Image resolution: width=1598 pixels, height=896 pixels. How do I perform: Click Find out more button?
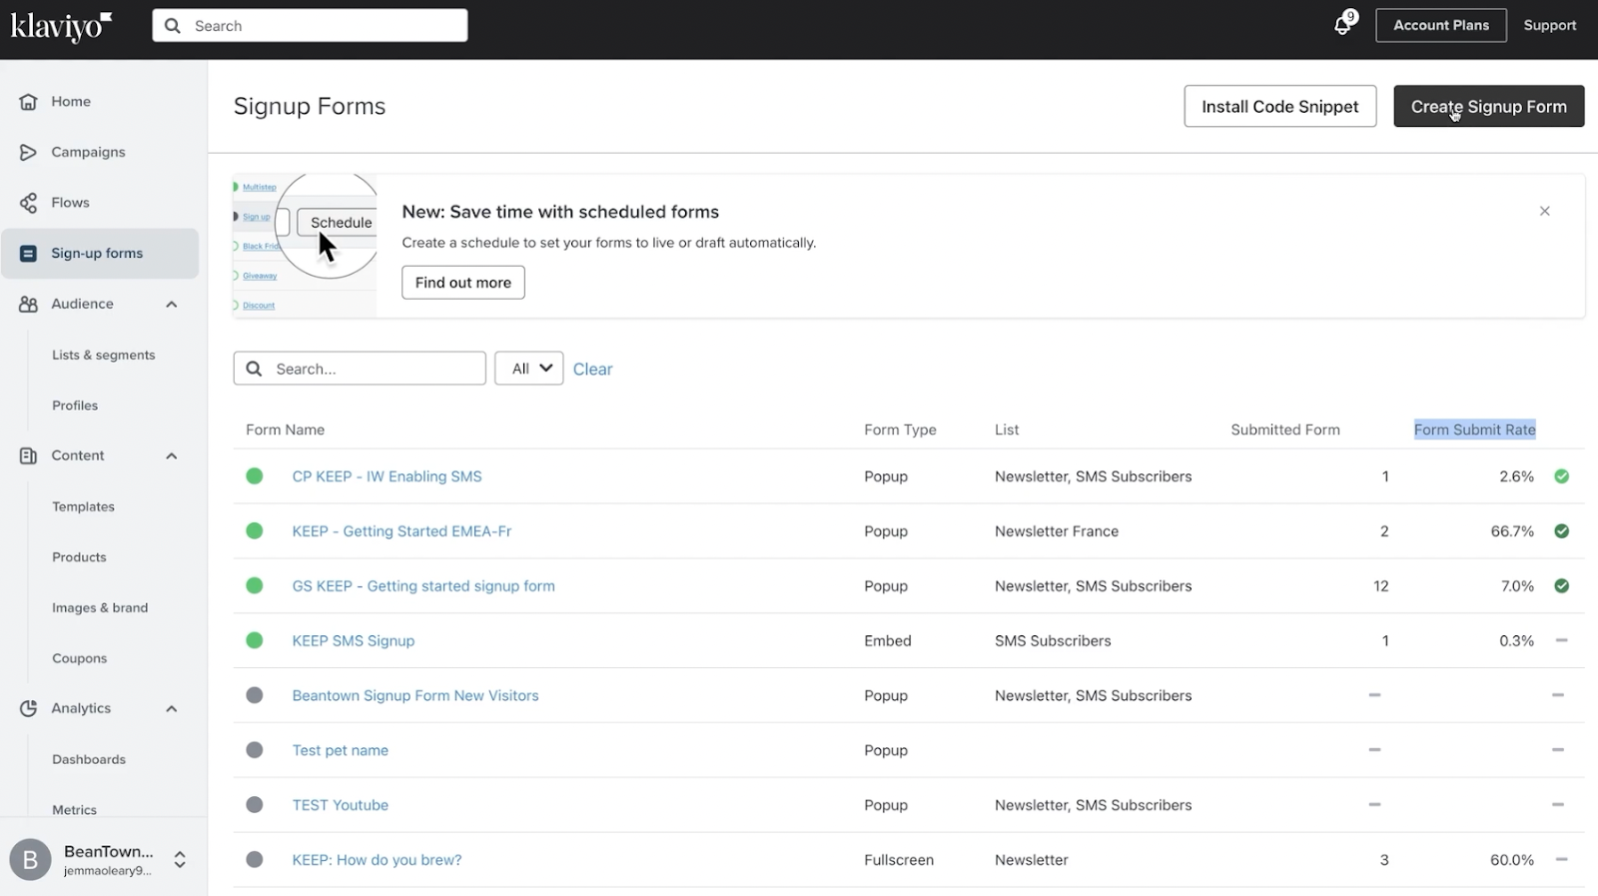click(463, 283)
